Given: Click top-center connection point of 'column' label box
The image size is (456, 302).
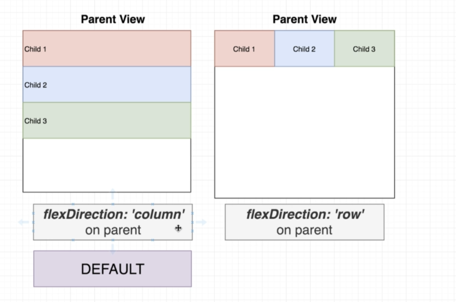Looking at the screenshot, I should 113,204.
